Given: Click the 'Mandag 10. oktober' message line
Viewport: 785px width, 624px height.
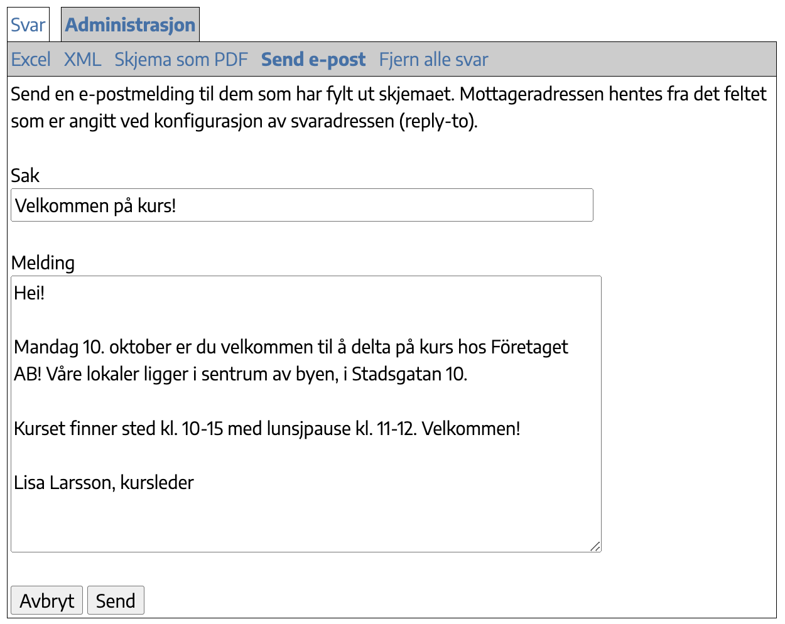Looking at the screenshot, I should (291, 347).
